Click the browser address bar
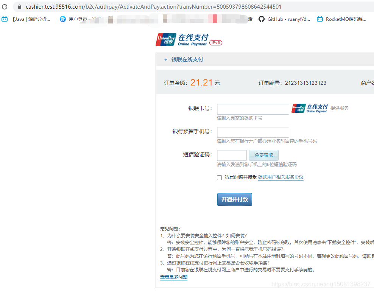 click(x=151, y=6)
